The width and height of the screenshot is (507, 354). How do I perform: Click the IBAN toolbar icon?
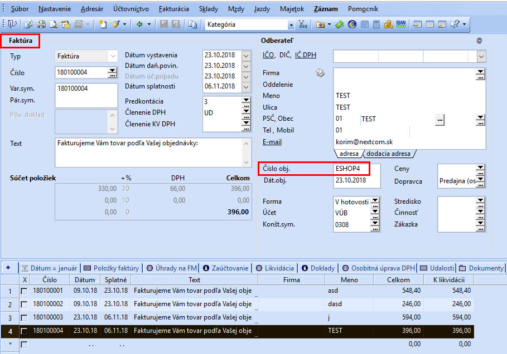[401, 24]
